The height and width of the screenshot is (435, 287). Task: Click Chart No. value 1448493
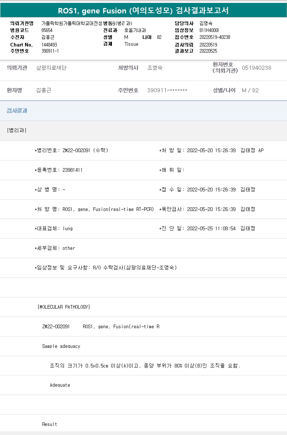pos(49,45)
